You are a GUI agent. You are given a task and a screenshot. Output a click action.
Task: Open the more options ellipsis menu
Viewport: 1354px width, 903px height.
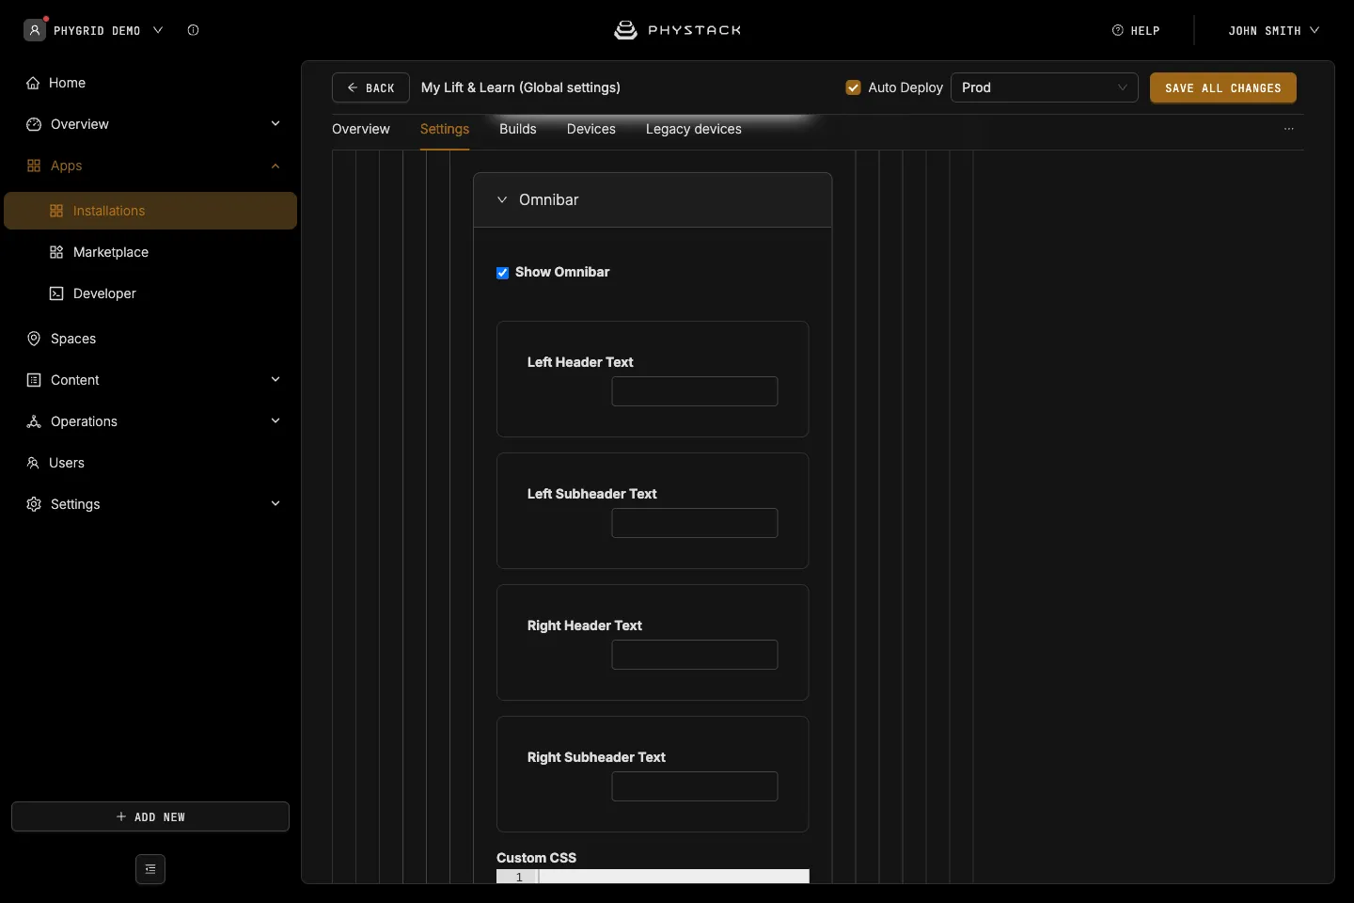1289,129
